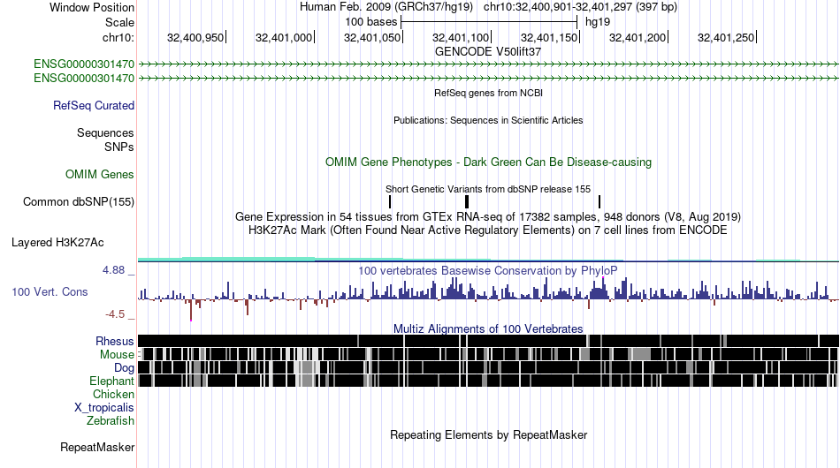This screenshot has height=468, width=840.
Task: Click the thick middle dbSNP variant marker
Action: coord(467,201)
